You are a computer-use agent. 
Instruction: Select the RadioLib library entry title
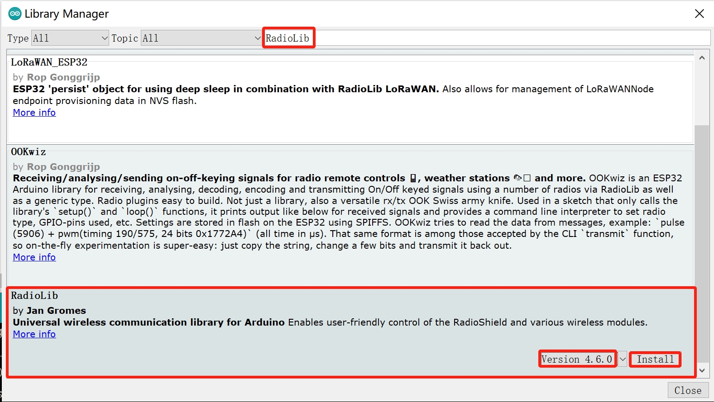coord(34,295)
